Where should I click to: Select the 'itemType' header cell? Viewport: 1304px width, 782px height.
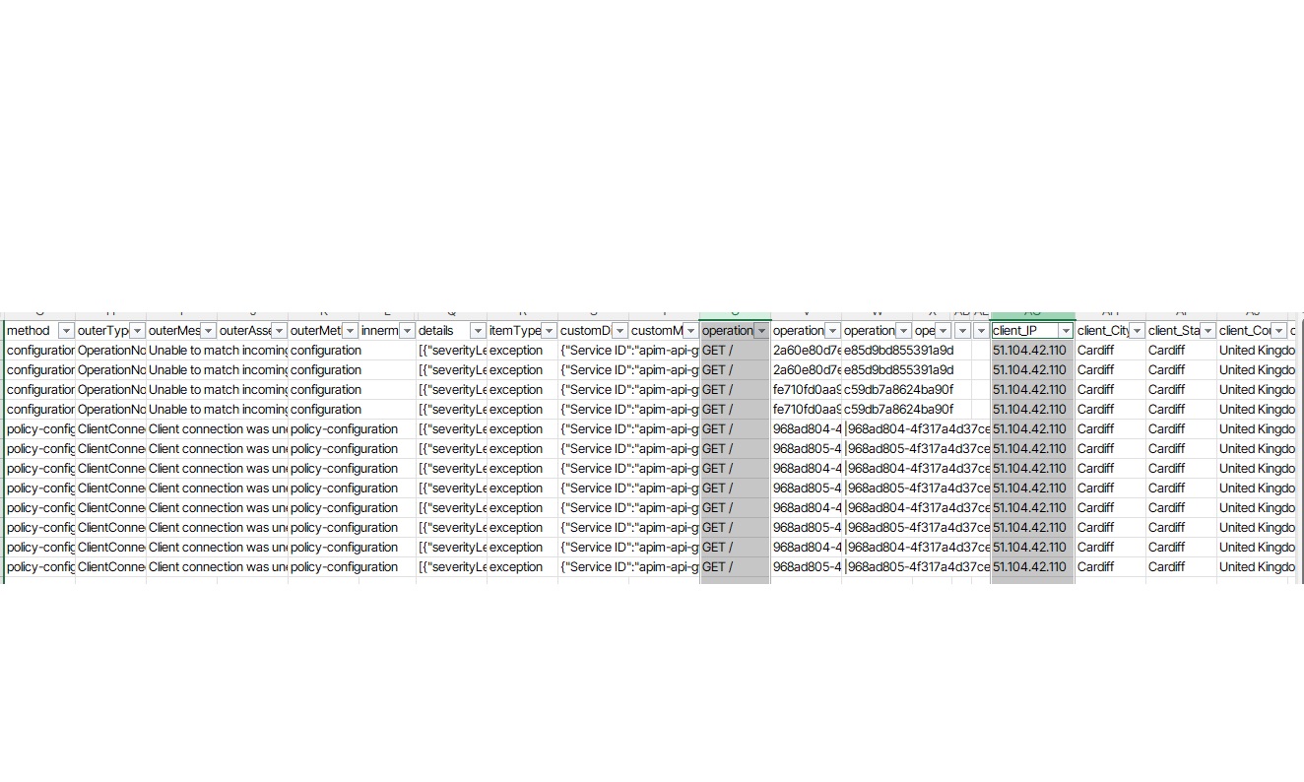[522, 331]
